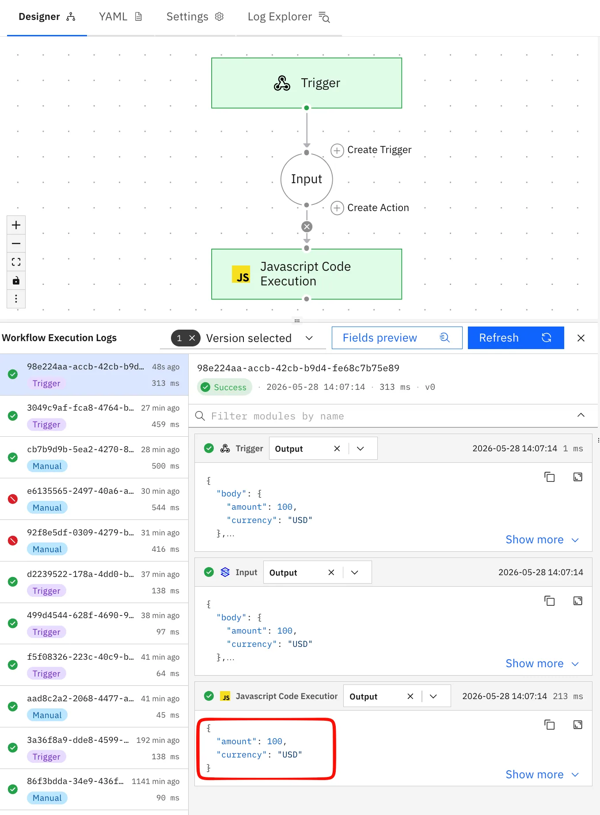Click webhook icon in Trigger module header
Screen dimensions: 600x815
225,449
